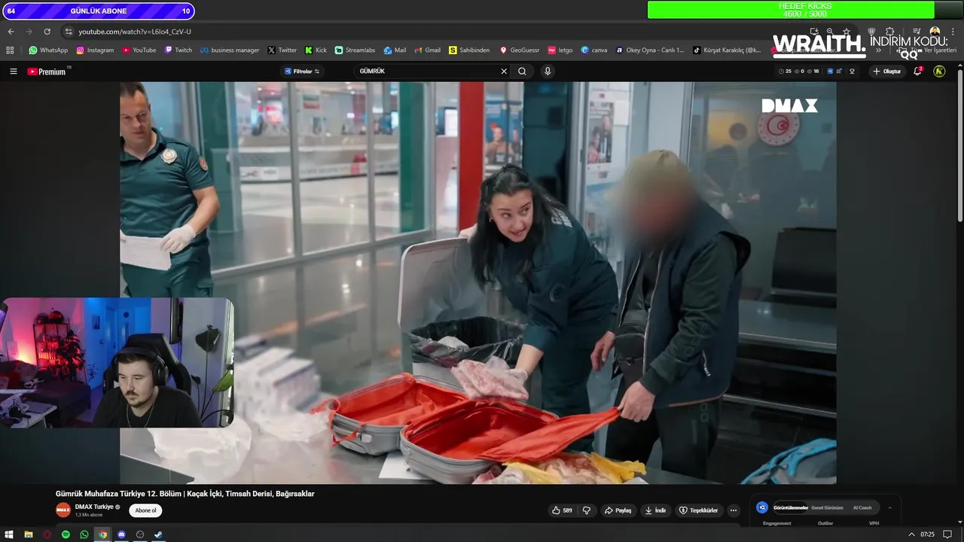Open the Kürşat Karakılıç bookmark
The image size is (964, 542).
(727, 50)
